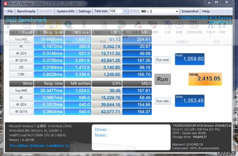Start the full benchmark with Run
238x156 pixels.
point(163,79)
